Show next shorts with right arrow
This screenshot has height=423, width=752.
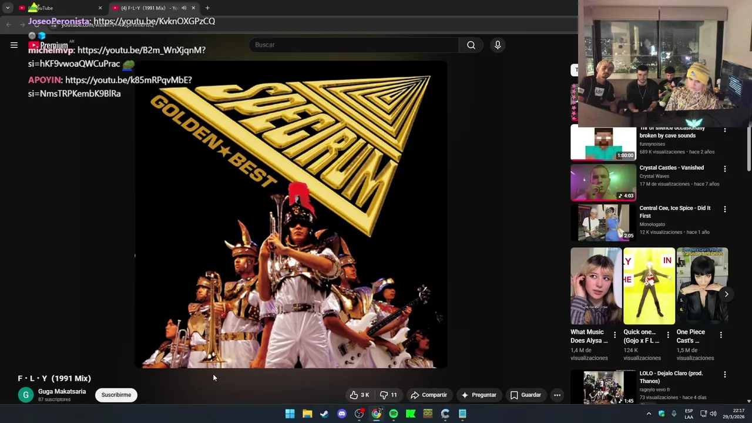pyautogui.click(x=726, y=294)
